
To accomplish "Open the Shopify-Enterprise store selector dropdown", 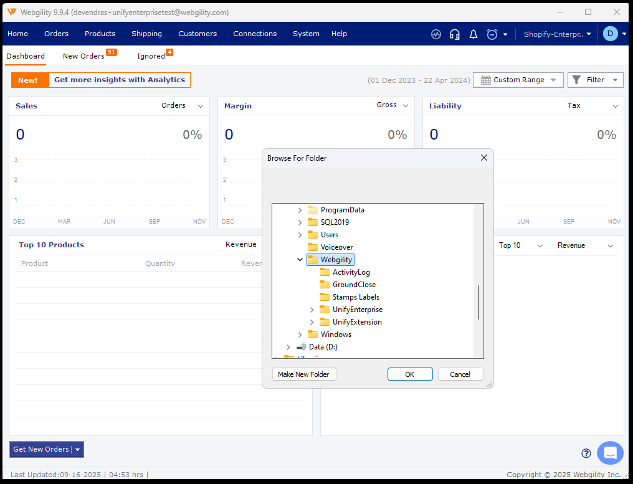I will pos(557,34).
